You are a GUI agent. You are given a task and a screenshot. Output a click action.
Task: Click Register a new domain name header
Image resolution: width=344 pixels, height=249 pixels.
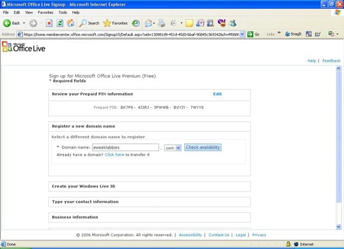tap(149, 126)
